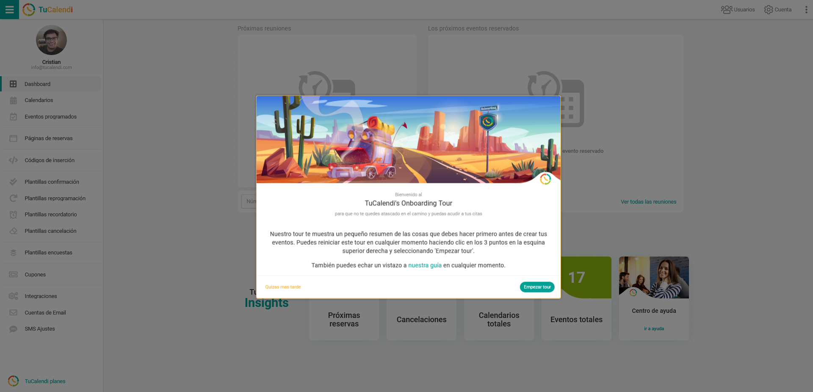Image resolution: width=813 pixels, height=392 pixels.
Task: Open the Cancelaciones card
Action: point(421,320)
